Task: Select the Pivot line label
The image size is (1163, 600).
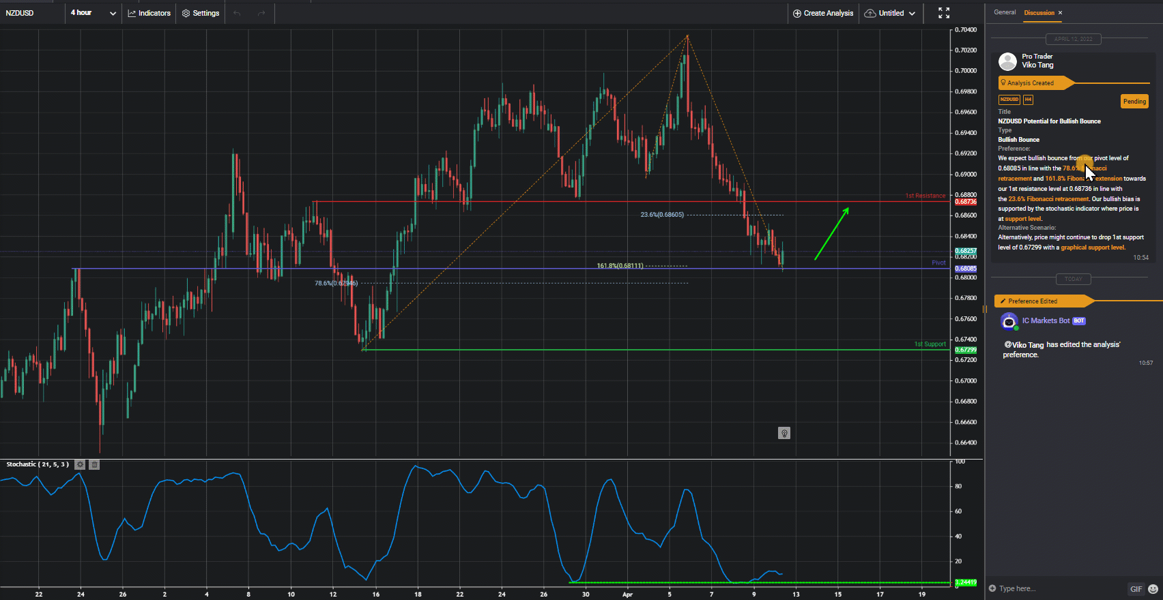Action: click(x=939, y=262)
